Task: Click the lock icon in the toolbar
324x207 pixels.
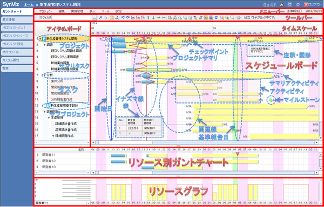Action: coord(112,18)
